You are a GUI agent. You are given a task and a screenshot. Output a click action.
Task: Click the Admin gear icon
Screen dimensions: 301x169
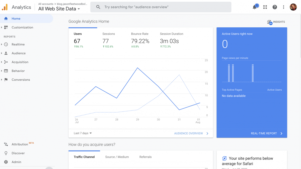(x=6, y=162)
